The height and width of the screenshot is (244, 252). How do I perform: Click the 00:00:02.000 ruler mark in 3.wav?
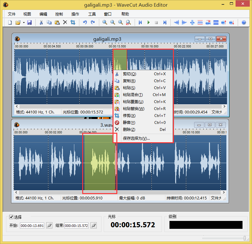[53, 132]
